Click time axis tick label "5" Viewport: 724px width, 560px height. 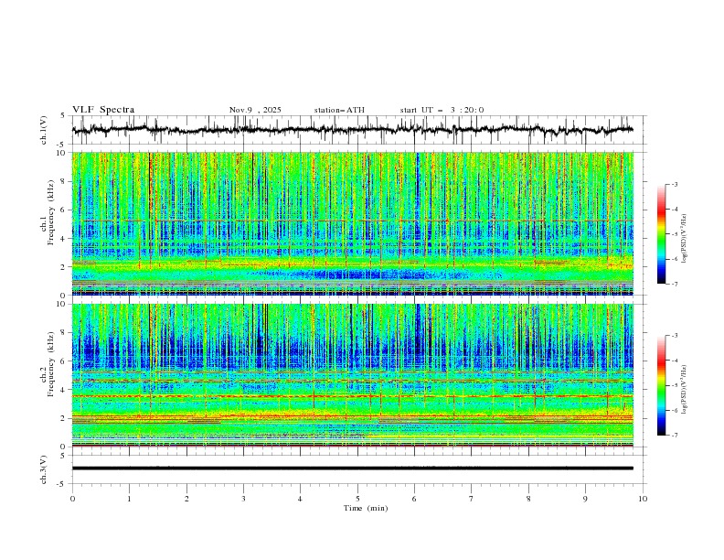(x=357, y=499)
